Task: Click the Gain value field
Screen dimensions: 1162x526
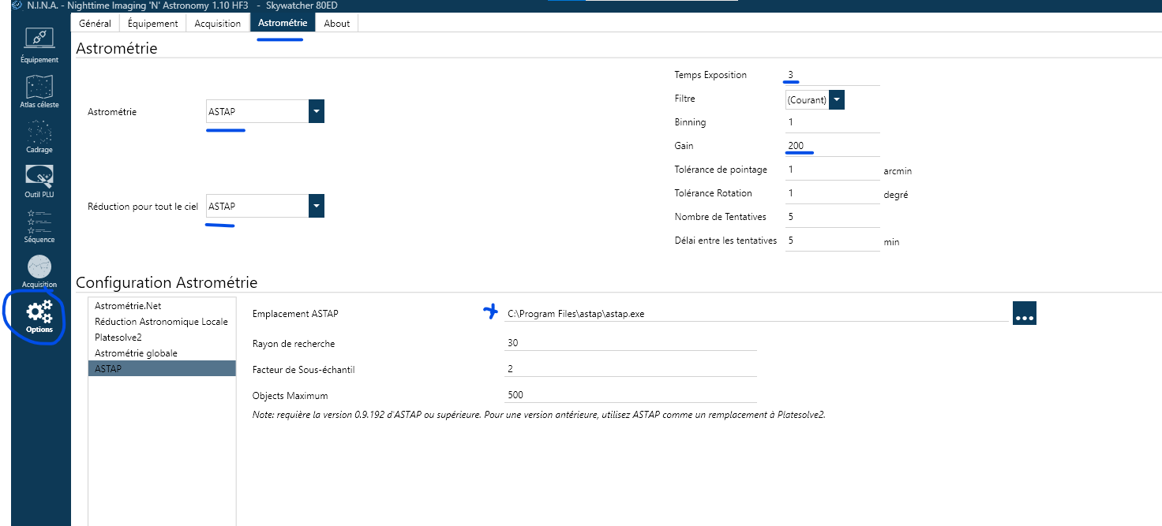Action: [832, 146]
